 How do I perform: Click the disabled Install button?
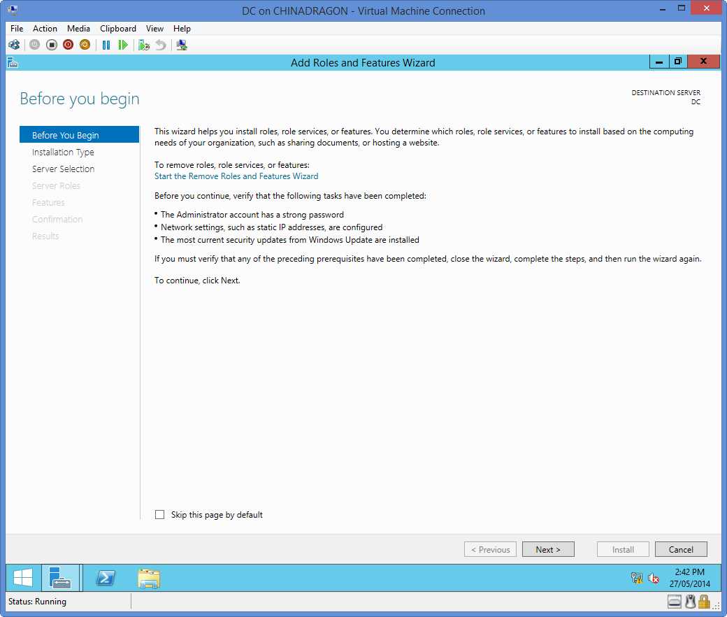click(623, 549)
